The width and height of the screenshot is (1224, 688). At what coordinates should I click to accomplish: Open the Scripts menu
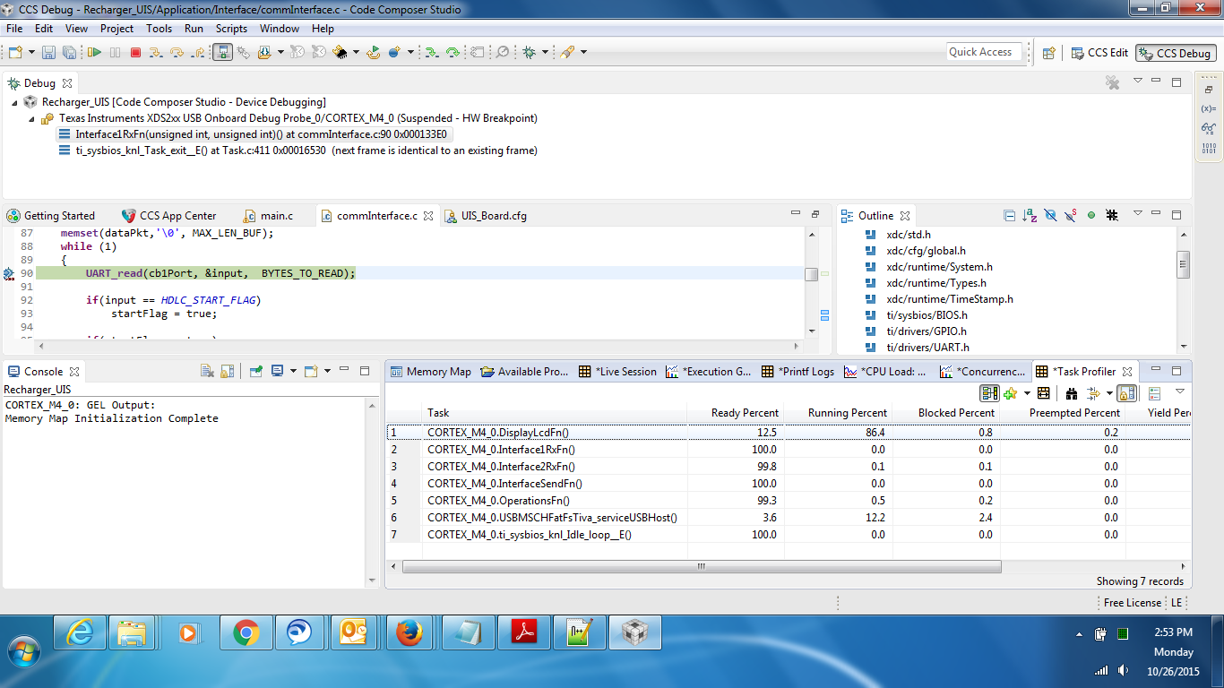pos(231,28)
